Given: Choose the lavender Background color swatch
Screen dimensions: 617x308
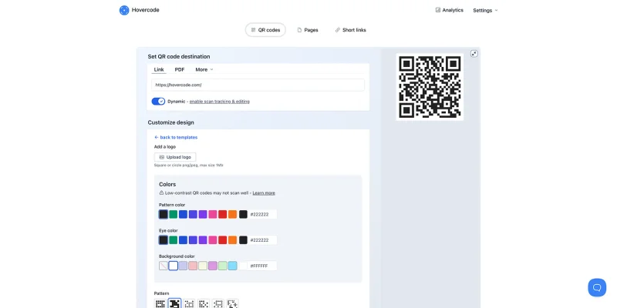Looking at the screenshot, I should [x=183, y=266].
